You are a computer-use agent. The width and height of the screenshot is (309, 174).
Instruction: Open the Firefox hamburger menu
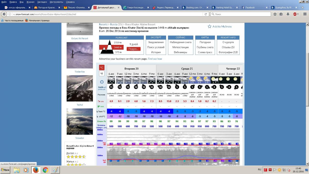305,14
